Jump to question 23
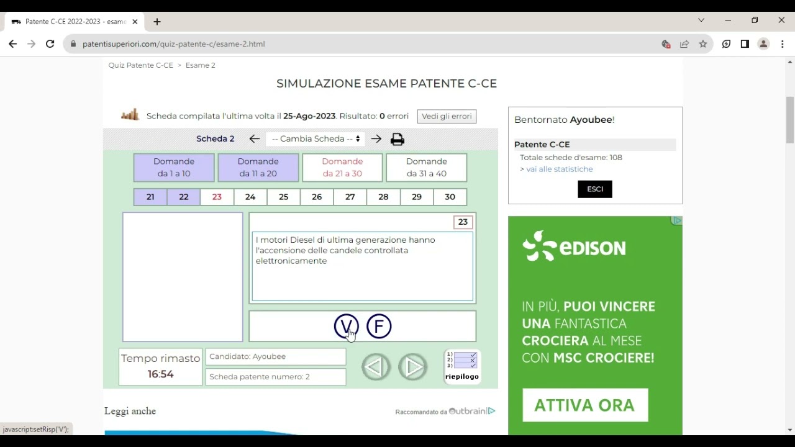Viewport: 795px width, 447px height. click(x=217, y=197)
